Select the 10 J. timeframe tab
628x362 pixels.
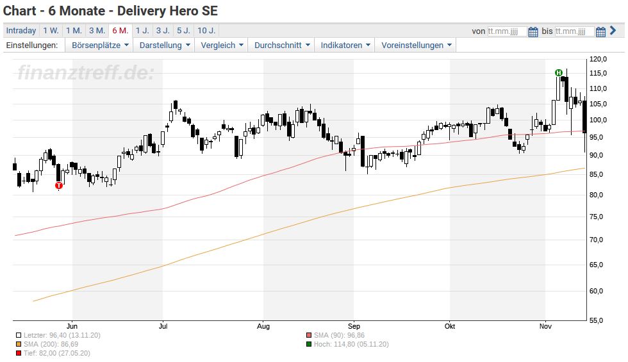click(x=206, y=31)
